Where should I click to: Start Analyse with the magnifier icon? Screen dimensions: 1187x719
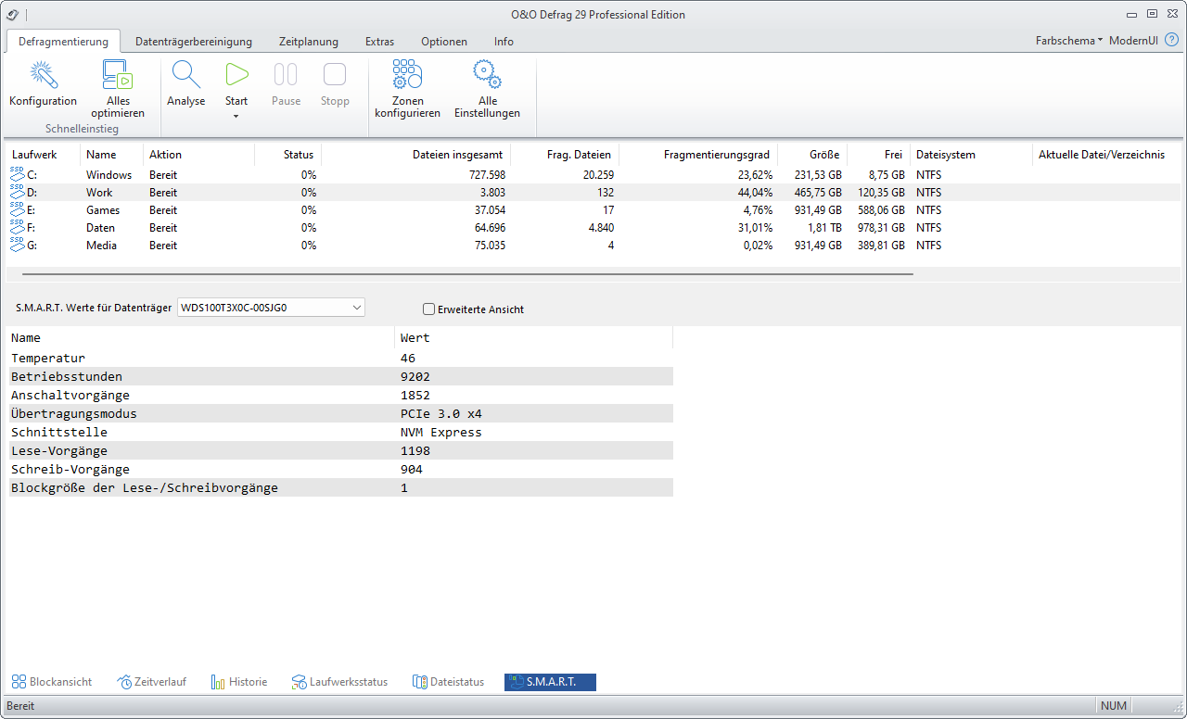point(186,75)
